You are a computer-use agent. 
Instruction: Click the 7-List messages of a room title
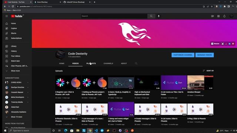[93, 120]
